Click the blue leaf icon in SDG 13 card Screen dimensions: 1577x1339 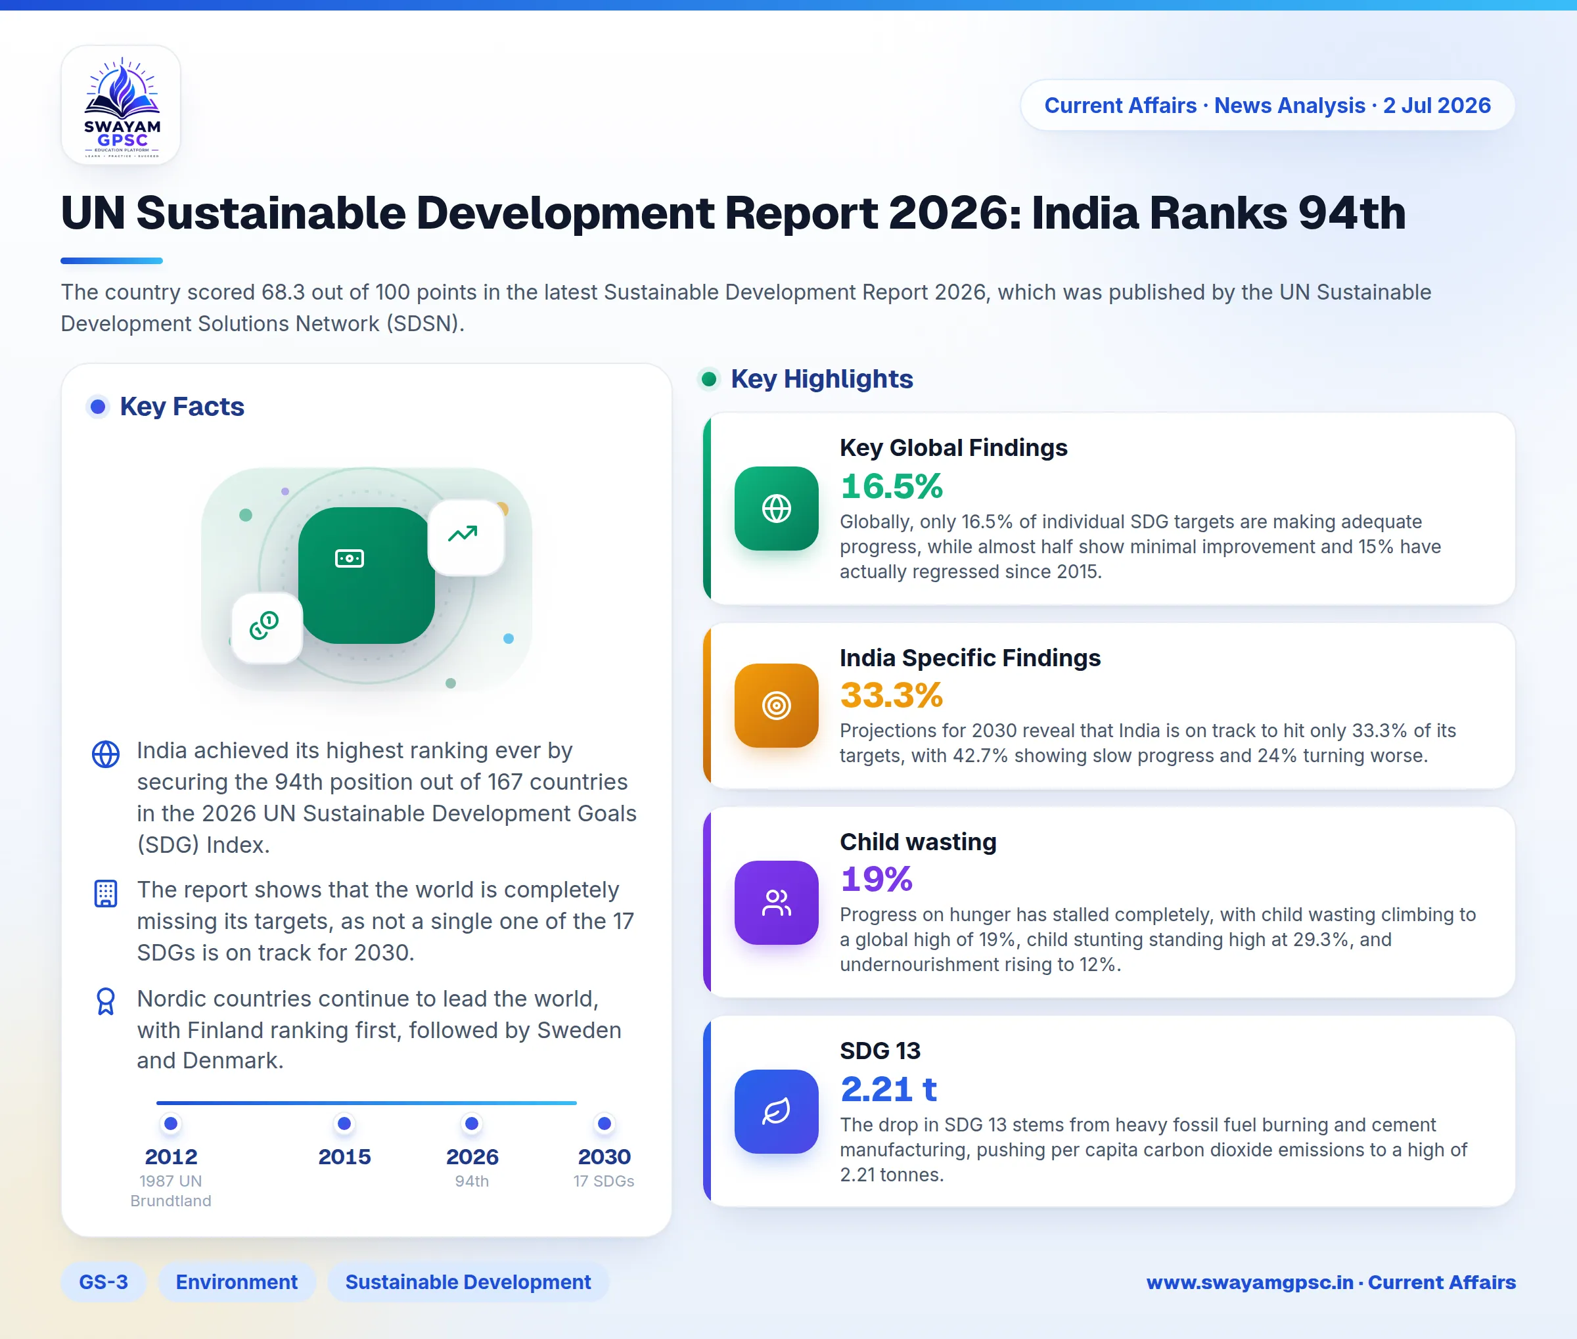click(776, 1111)
